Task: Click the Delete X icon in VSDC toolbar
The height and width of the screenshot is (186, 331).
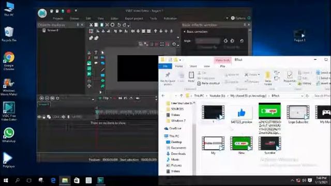Action: [x=107, y=25]
